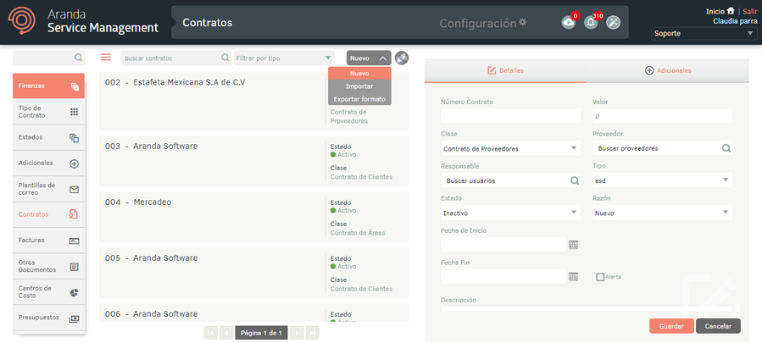Choose Nuevo in the dropdown menu
This screenshot has height=343, width=762.
click(x=359, y=74)
